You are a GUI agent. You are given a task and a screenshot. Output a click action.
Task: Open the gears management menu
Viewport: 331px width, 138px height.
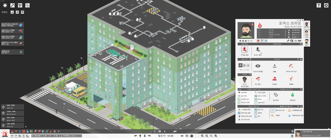(x=20, y=5)
